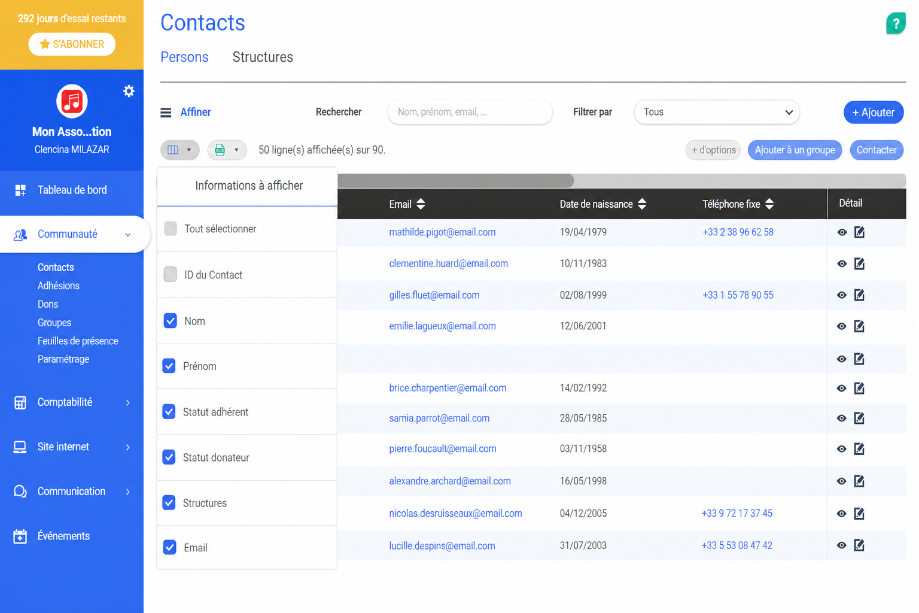Click the Comptabilité calculator icon
This screenshot has height=613, width=919.
point(20,402)
